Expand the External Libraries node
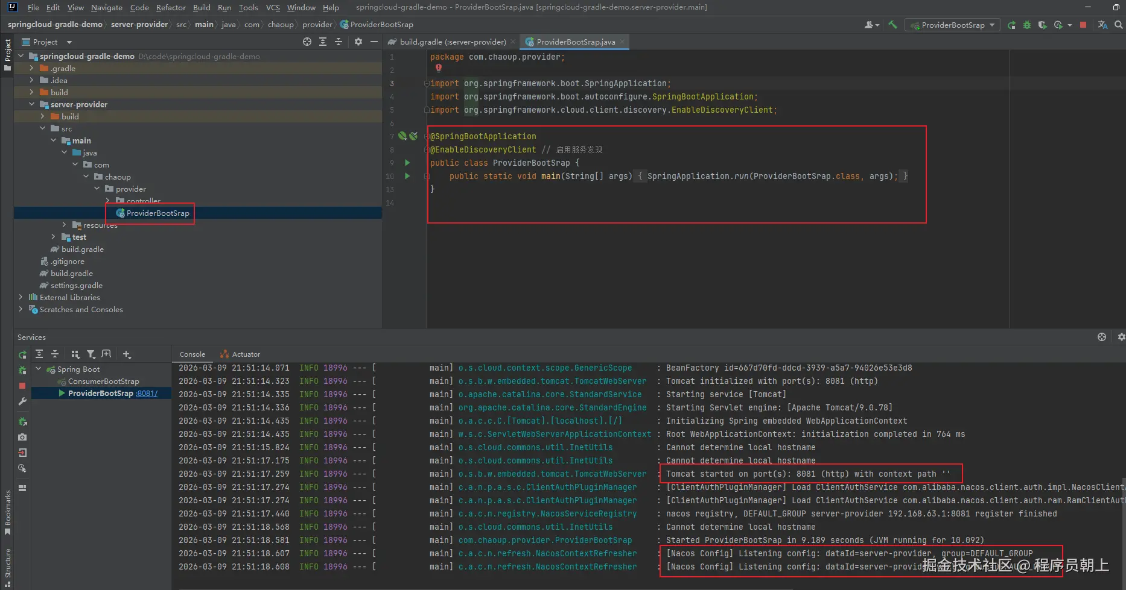Image resolution: width=1126 pixels, height=590 pixels. pyautogui.click(x=21, y=297)
